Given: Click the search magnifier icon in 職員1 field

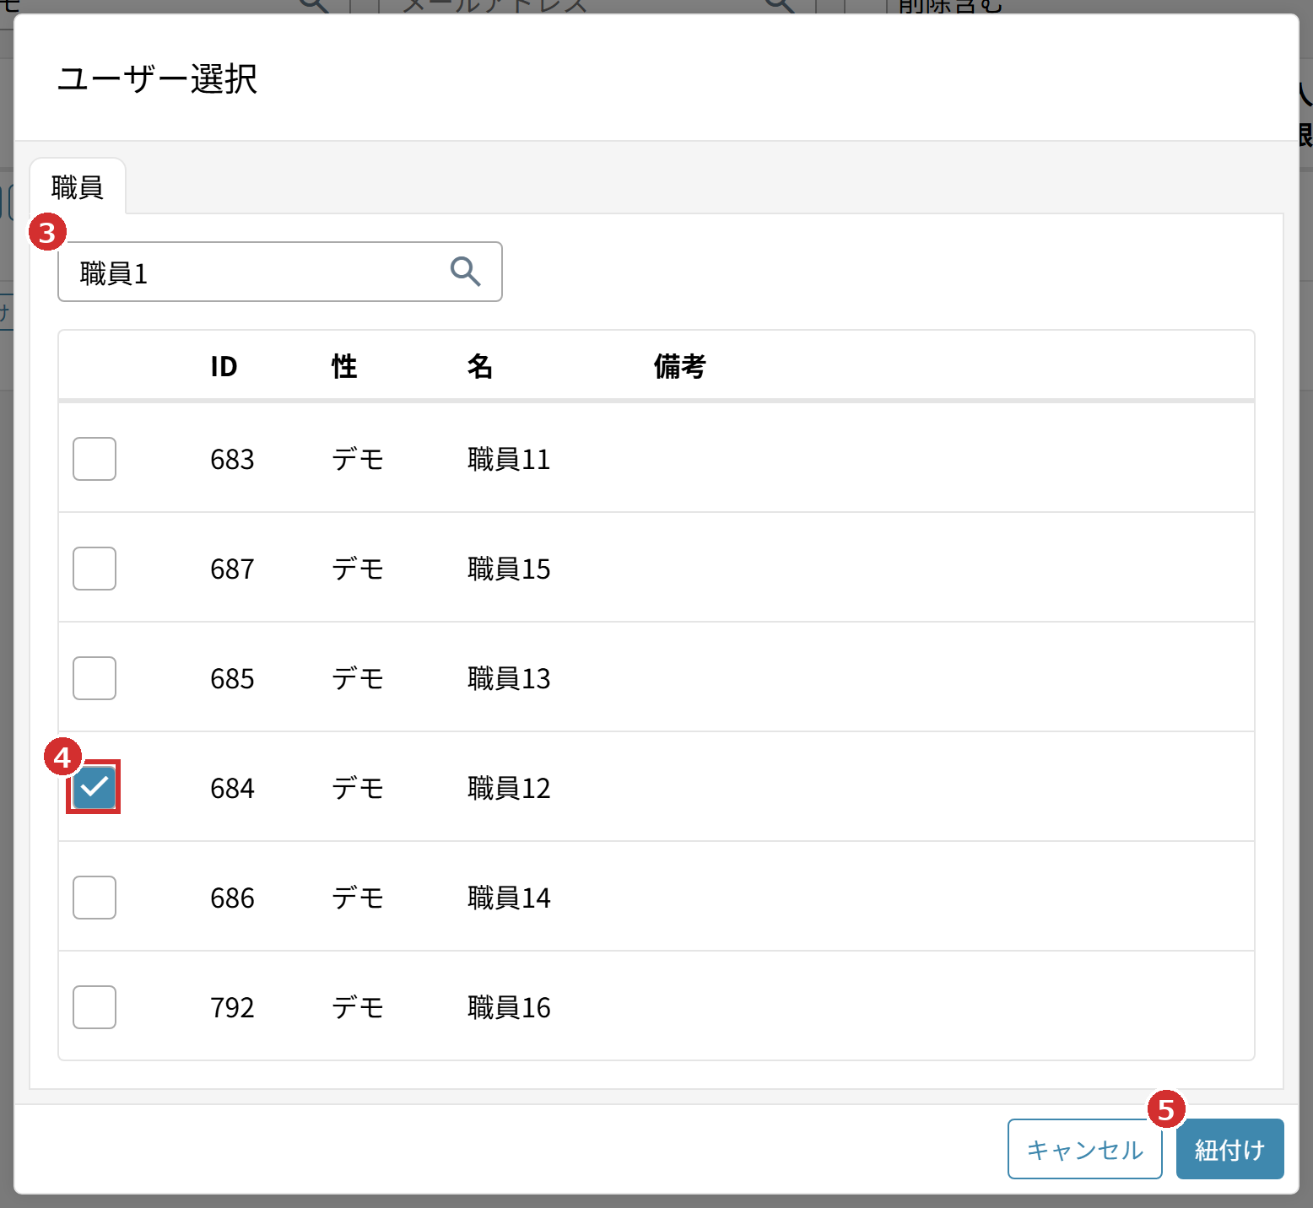Looking at the screenshot, I should (465, 272).
